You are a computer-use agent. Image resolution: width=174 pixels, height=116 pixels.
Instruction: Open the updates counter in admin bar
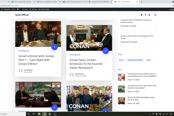coord(13,9)
